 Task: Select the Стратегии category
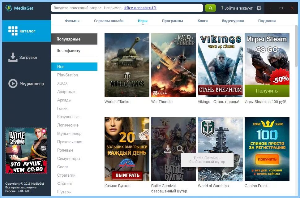(66, 175)
